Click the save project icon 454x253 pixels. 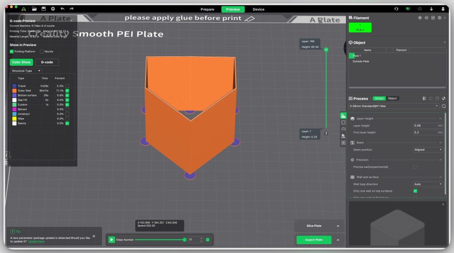tap(43, 9)
